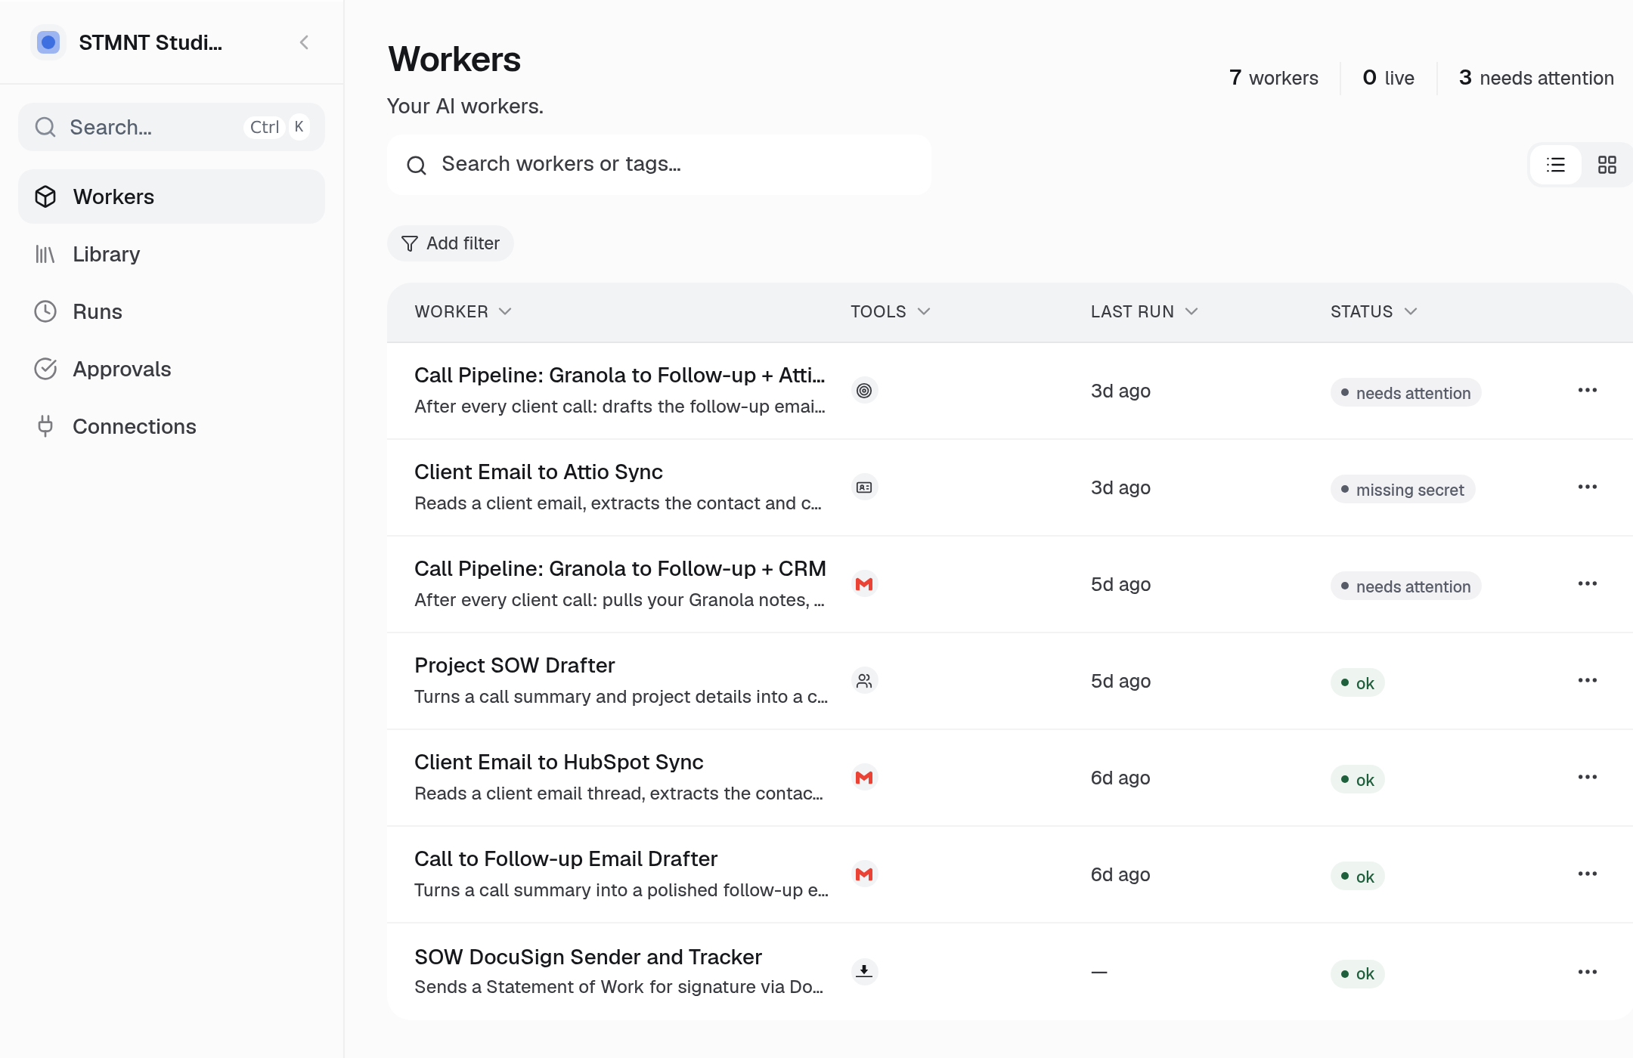This screenshot has height=1058, width=1633.
Task: Open more options for SOW DocuSign Sender and Tracker
Action: click(x=1588, y=973)
